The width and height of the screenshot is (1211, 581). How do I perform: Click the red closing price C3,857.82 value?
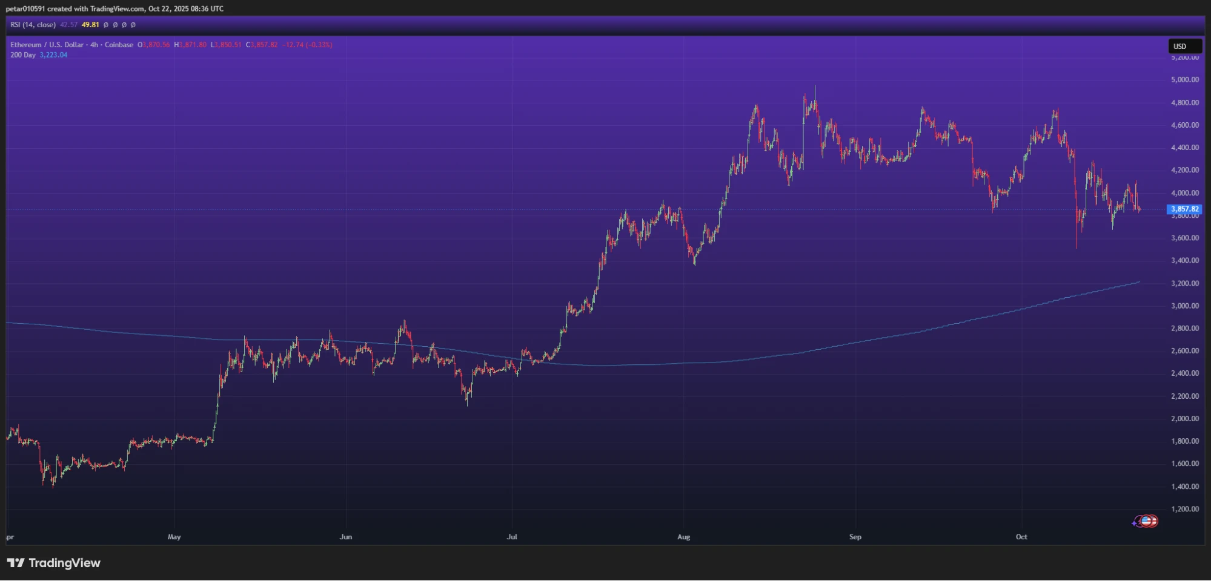[x=262, y=45]
